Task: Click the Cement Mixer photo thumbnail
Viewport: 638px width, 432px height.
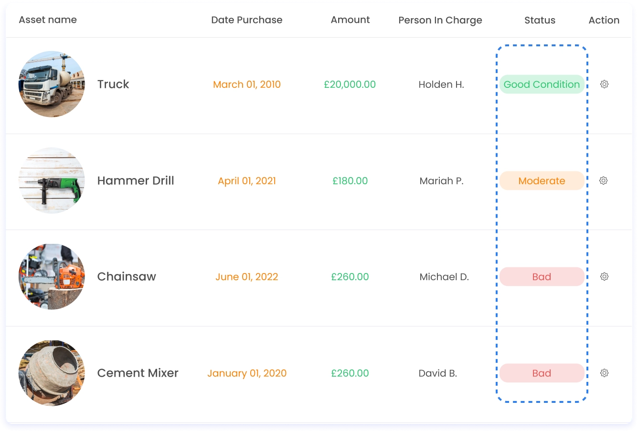Action: (52, 373)
